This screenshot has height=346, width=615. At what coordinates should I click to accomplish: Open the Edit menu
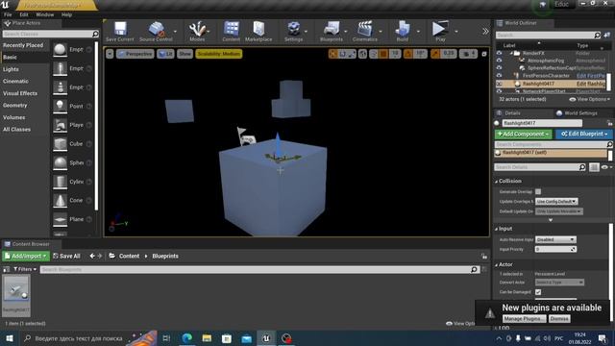click(24, 14)
